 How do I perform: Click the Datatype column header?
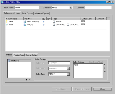pos(32,19)
